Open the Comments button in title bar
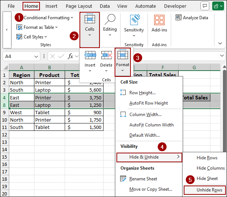The height and width of the screenshot is (197, 227). click(x=204, y=6)
